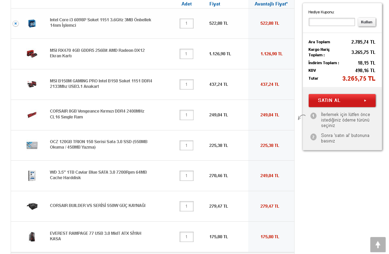Edit quantity field for WD harddisk
389x254 pixels.
click(x=186, y=176)
